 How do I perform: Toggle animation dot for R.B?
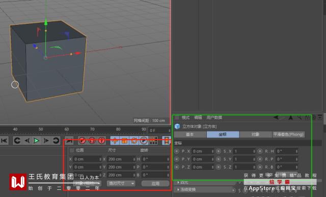[x=260, y=167]
